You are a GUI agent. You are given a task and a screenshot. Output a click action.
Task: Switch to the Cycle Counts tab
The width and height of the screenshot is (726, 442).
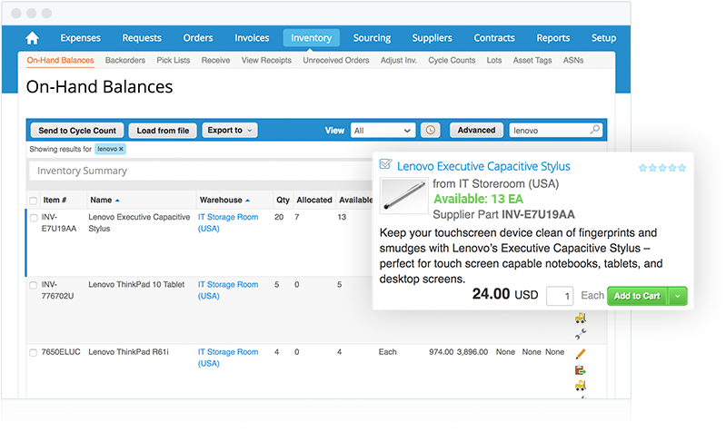coord(452,61)
